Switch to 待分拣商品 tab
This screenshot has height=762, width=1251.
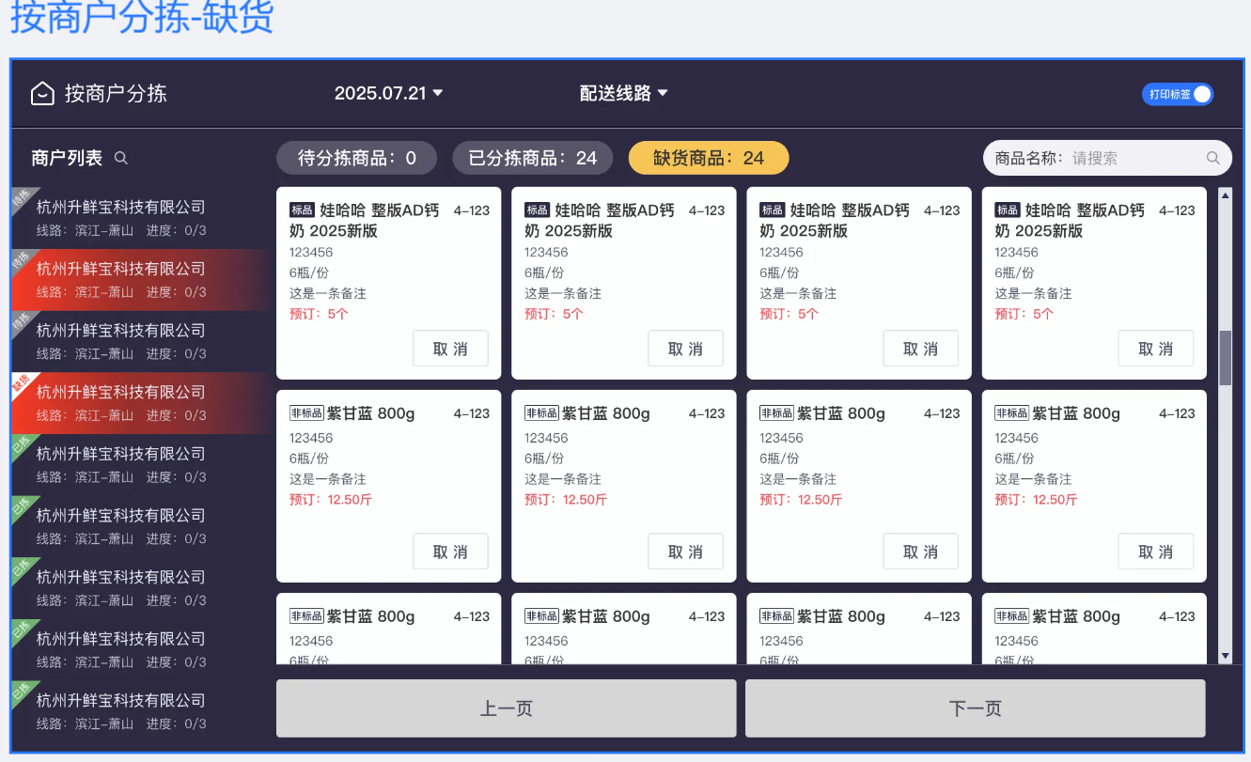tap(357, 158)
